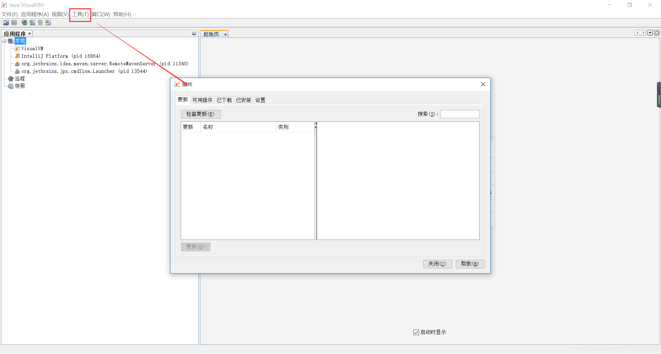Open the 工具(T) menu
The width and height of the screenshot is (661, 354).
[x=80, y=14]
